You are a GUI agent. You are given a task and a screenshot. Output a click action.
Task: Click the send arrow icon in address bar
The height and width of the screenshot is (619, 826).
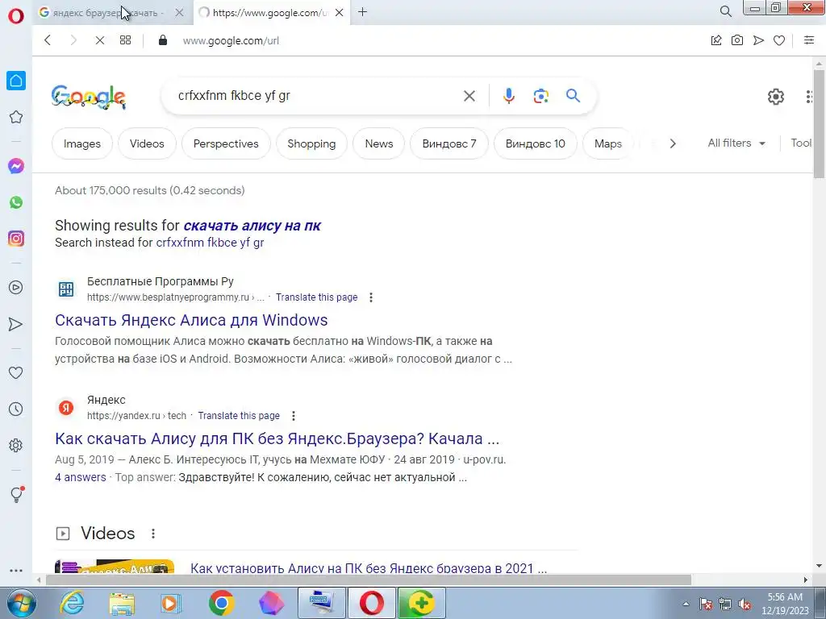(x=758, y=40)
